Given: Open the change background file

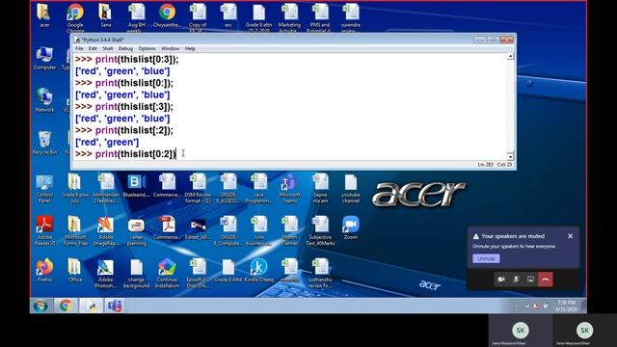Looking at the screenshot, I should pos(136,274).
